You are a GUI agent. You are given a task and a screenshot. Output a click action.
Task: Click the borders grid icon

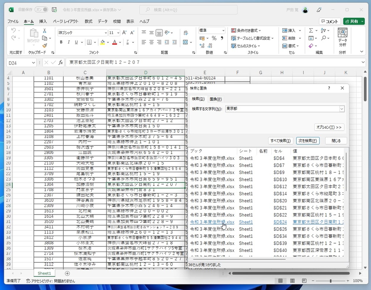point(89,42)
